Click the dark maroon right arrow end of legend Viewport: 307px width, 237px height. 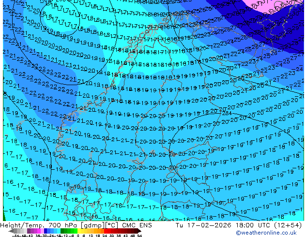point(139,231)
